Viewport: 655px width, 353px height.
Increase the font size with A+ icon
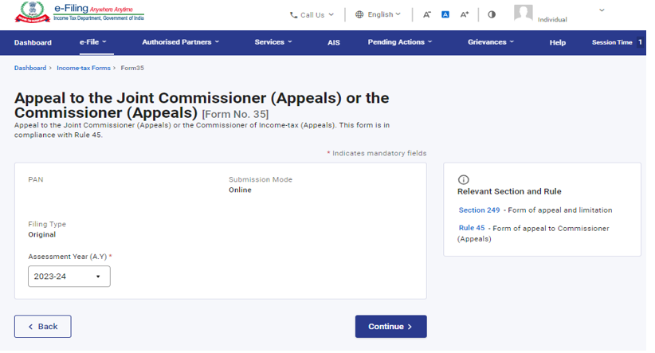click(x=465, y=14)
